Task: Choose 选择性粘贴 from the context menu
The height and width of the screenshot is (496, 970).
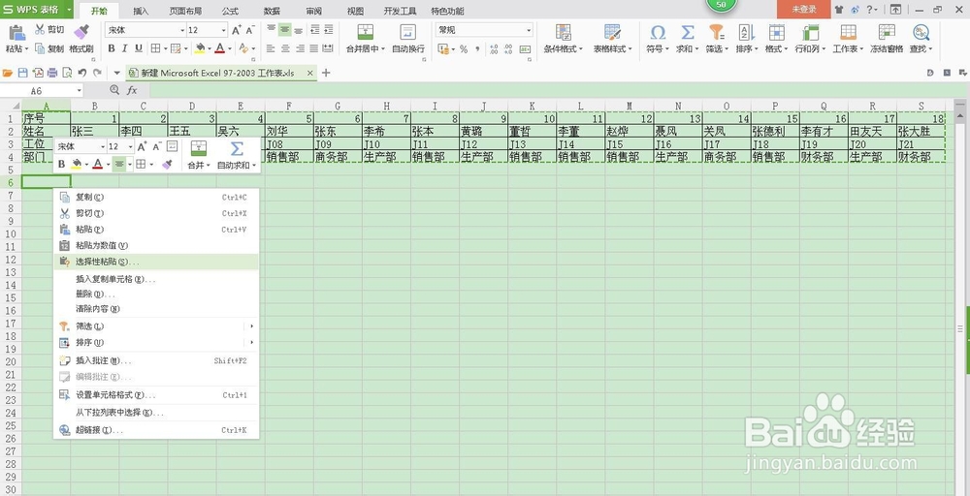Action: 156,262
